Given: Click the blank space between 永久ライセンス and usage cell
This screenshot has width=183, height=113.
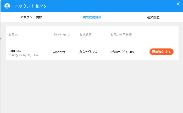Looking at the screenshot, I should point(104,52).
